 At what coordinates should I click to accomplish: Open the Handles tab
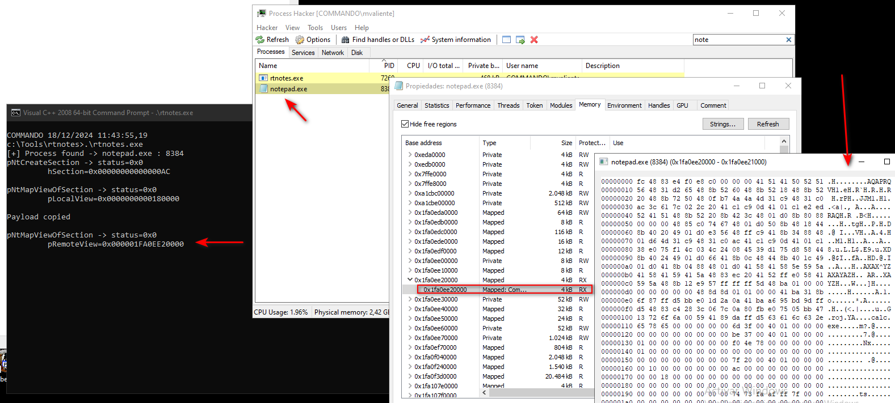click(659, 105)
